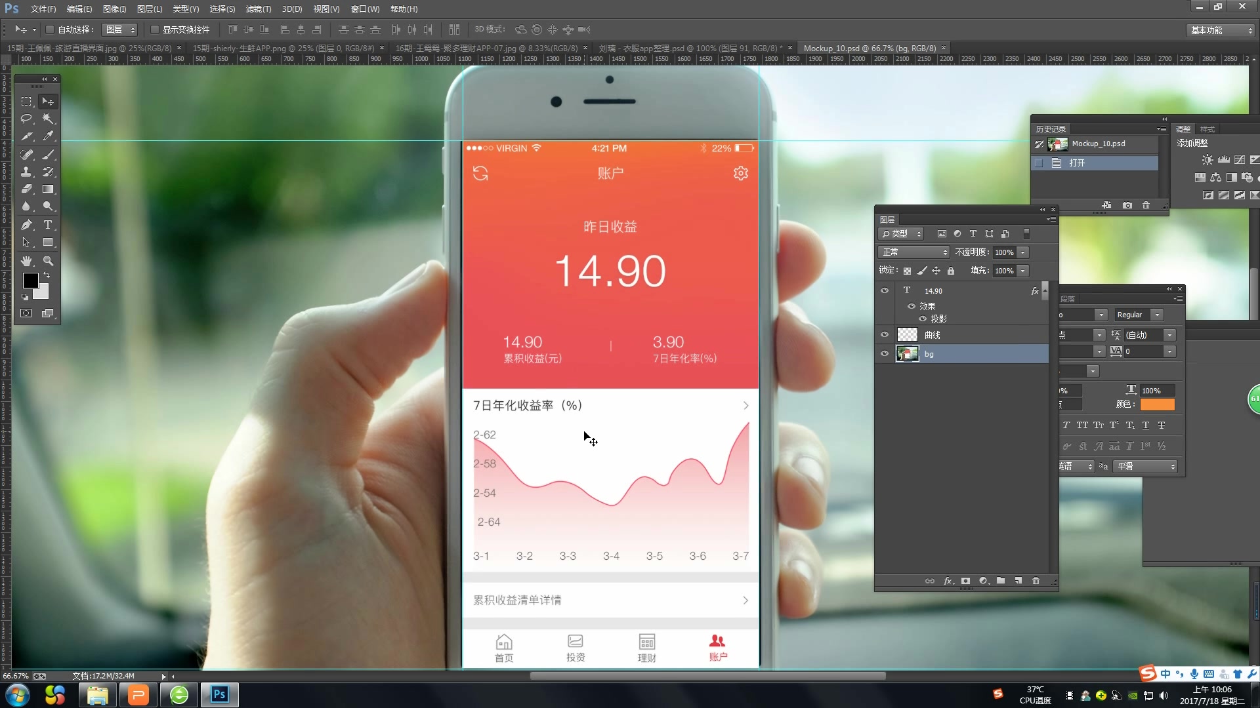This screenshot has width=1260, height=708.
Task: Click the create new layer icon
Action: click(1018, 581)
